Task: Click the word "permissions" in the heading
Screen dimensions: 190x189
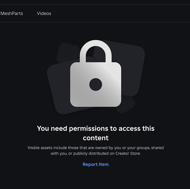Action: [88, 129]
